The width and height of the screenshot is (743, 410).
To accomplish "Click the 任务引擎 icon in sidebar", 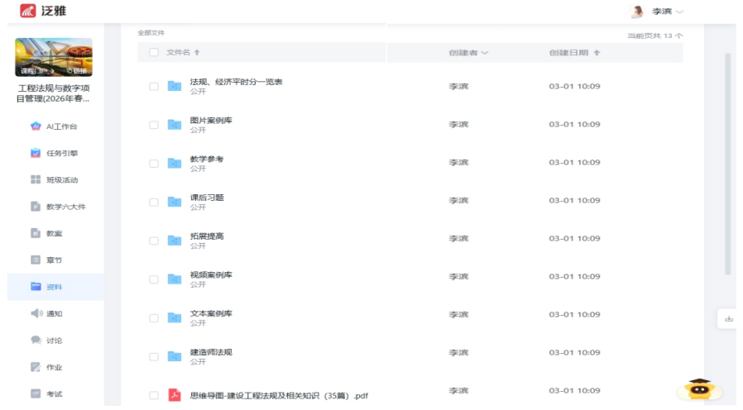I will coord(36,153).
